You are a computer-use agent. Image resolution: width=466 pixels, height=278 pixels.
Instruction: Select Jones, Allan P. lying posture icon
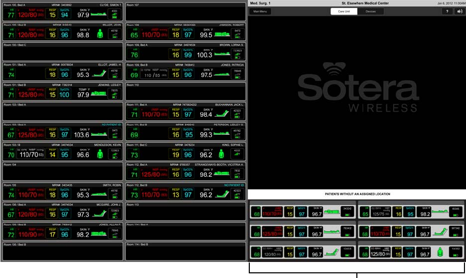pyautogui.click(x=99, y=234)
